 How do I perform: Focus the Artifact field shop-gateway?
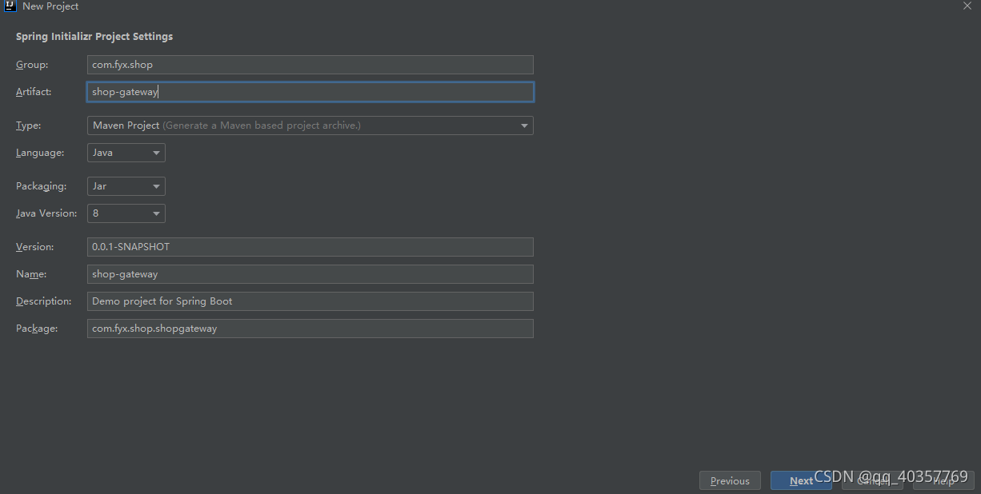point(310,92)
